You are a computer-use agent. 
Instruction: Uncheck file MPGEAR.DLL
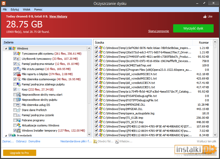[96, 109]
